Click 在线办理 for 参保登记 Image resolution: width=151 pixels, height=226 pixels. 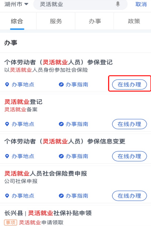(129, 84)
